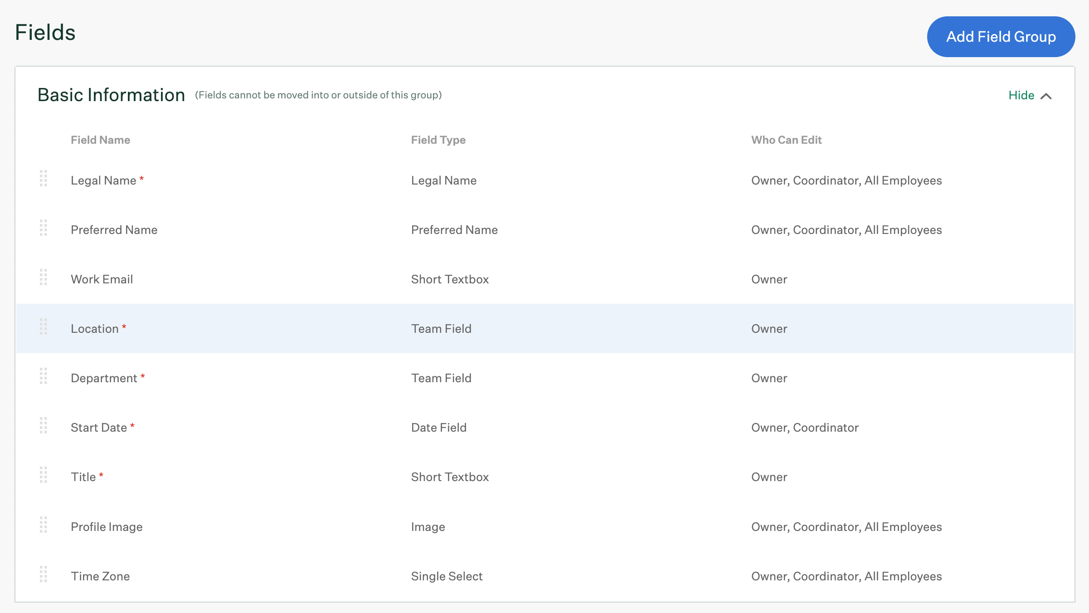The image size is (1089, 613).
Task: Select the Time Zone field name
Action: point(100,576)
